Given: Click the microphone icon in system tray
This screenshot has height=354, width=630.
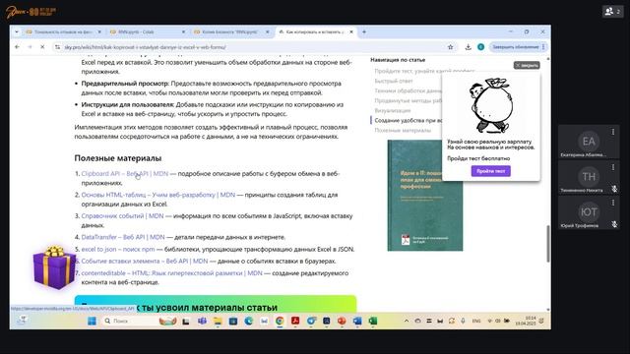Looking at the screenshot, I should [x=463, y=321].
